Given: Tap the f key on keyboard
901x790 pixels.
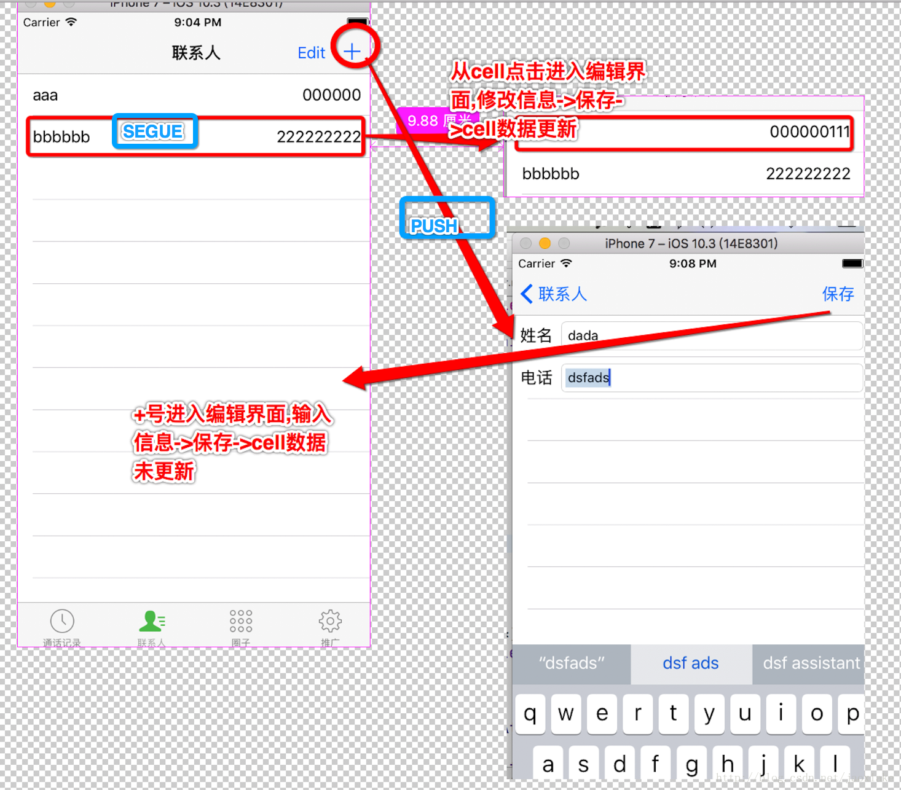Looking at the screenshot, I should coord(656,763).
